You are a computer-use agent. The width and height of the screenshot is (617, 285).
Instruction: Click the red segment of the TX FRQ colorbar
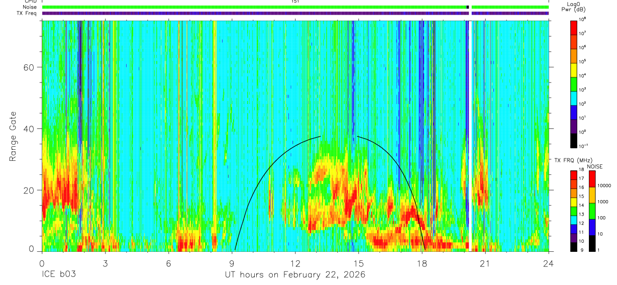pos(573,175)
